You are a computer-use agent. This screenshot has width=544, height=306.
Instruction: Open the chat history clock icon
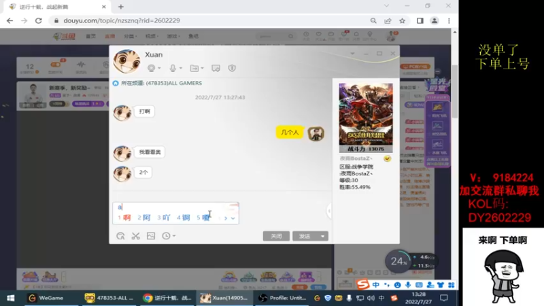pyautogui.click(x=166, y=236)
